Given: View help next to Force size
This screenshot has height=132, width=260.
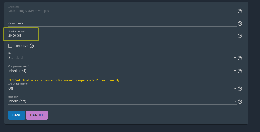Looking at the screenshot, I should (x=32, y=46).
